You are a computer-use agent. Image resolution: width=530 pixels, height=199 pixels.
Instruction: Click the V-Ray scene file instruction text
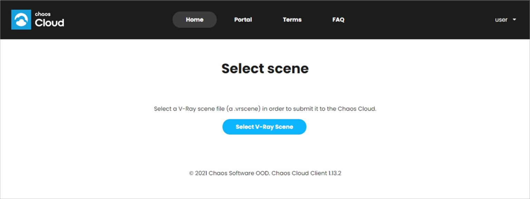(x=265, y=109)
